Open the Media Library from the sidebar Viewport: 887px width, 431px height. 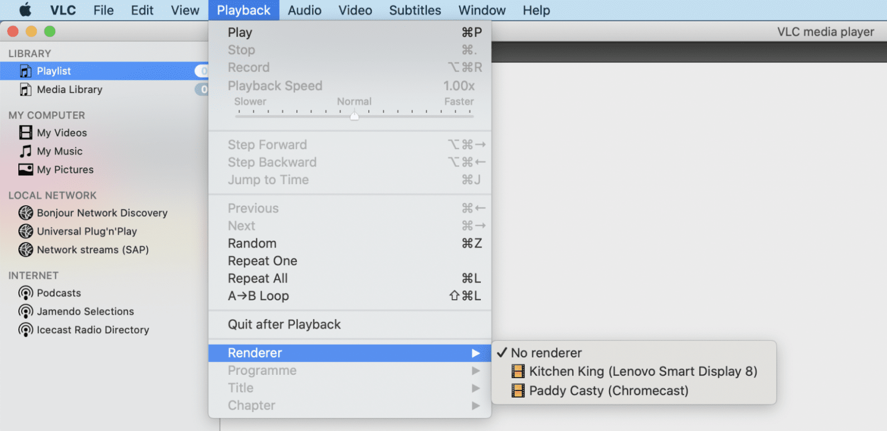coord(25,89)
